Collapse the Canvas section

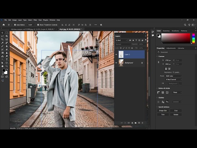click(x=157, y=56)
